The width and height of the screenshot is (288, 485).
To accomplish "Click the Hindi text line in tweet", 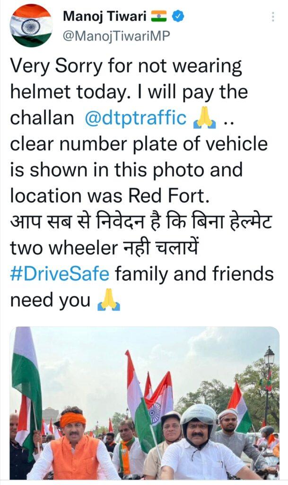I will click(x=141, y=222).
